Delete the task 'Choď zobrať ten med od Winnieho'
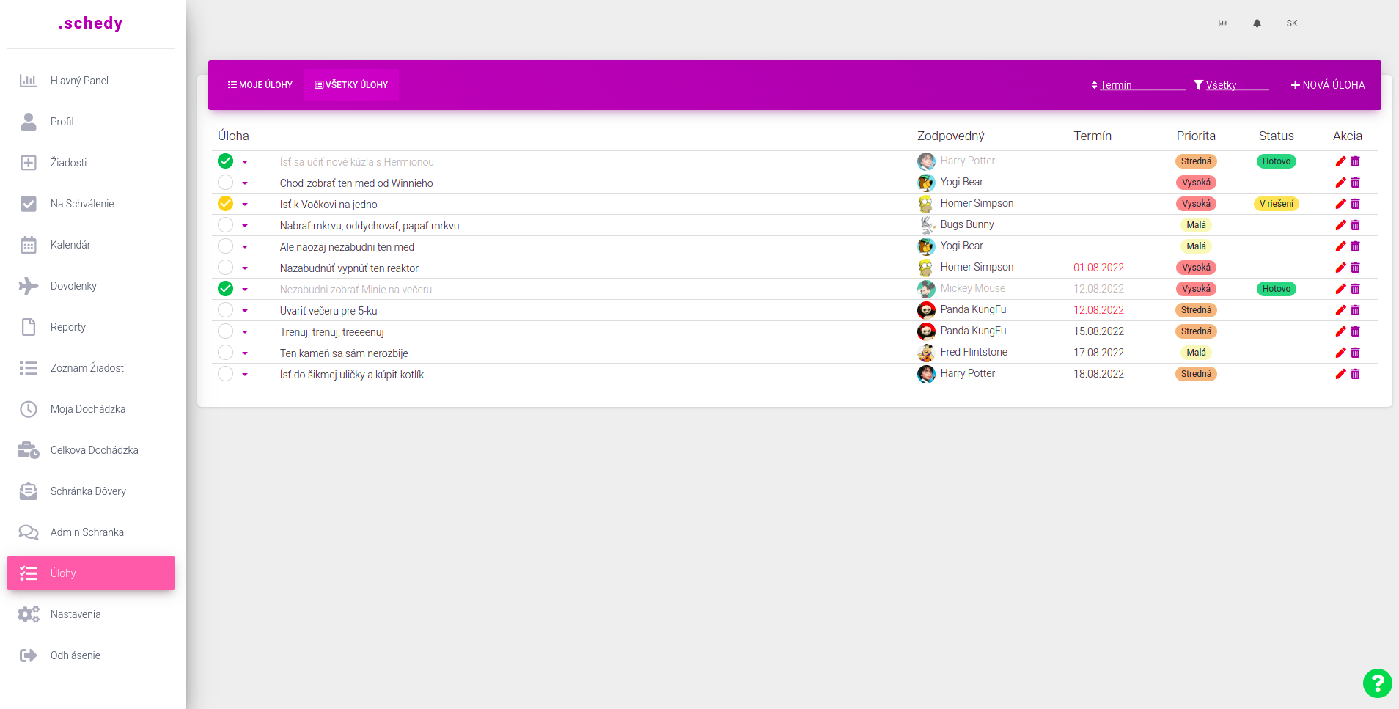 [1355, 183]
